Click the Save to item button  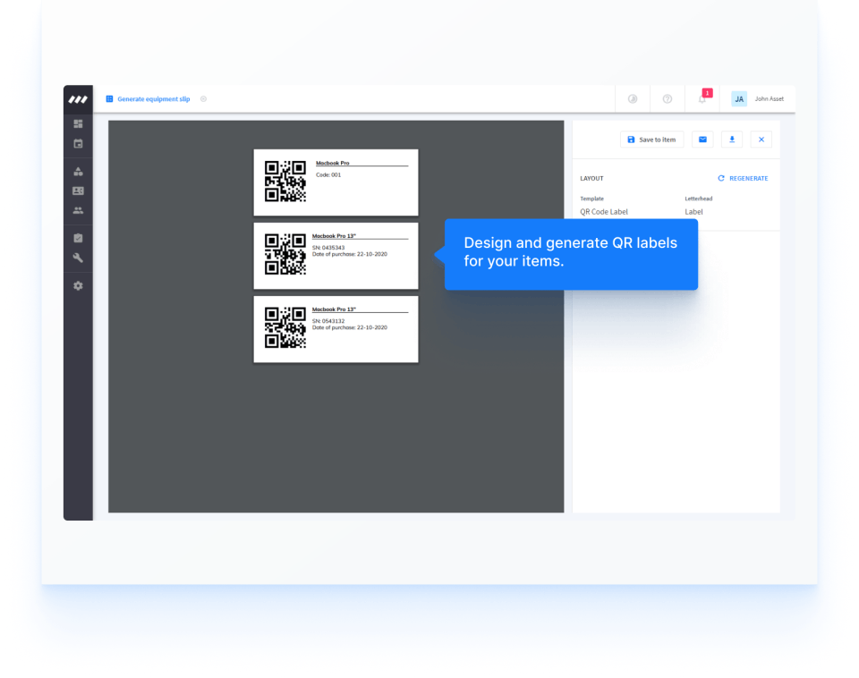652,140
